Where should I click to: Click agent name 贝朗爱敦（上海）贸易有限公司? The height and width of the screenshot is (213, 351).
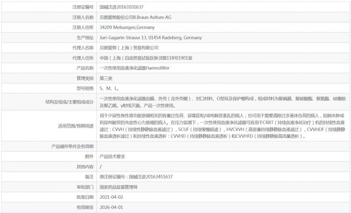click(x=129, y=48)
